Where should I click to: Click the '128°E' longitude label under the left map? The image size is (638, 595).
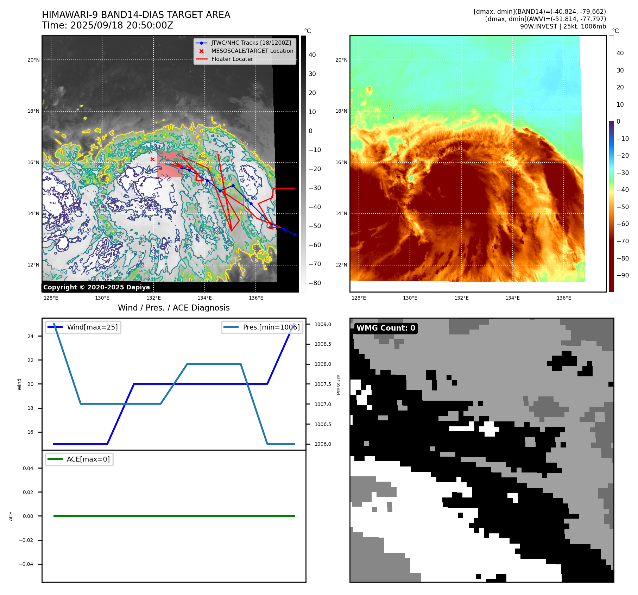point(51,298)
